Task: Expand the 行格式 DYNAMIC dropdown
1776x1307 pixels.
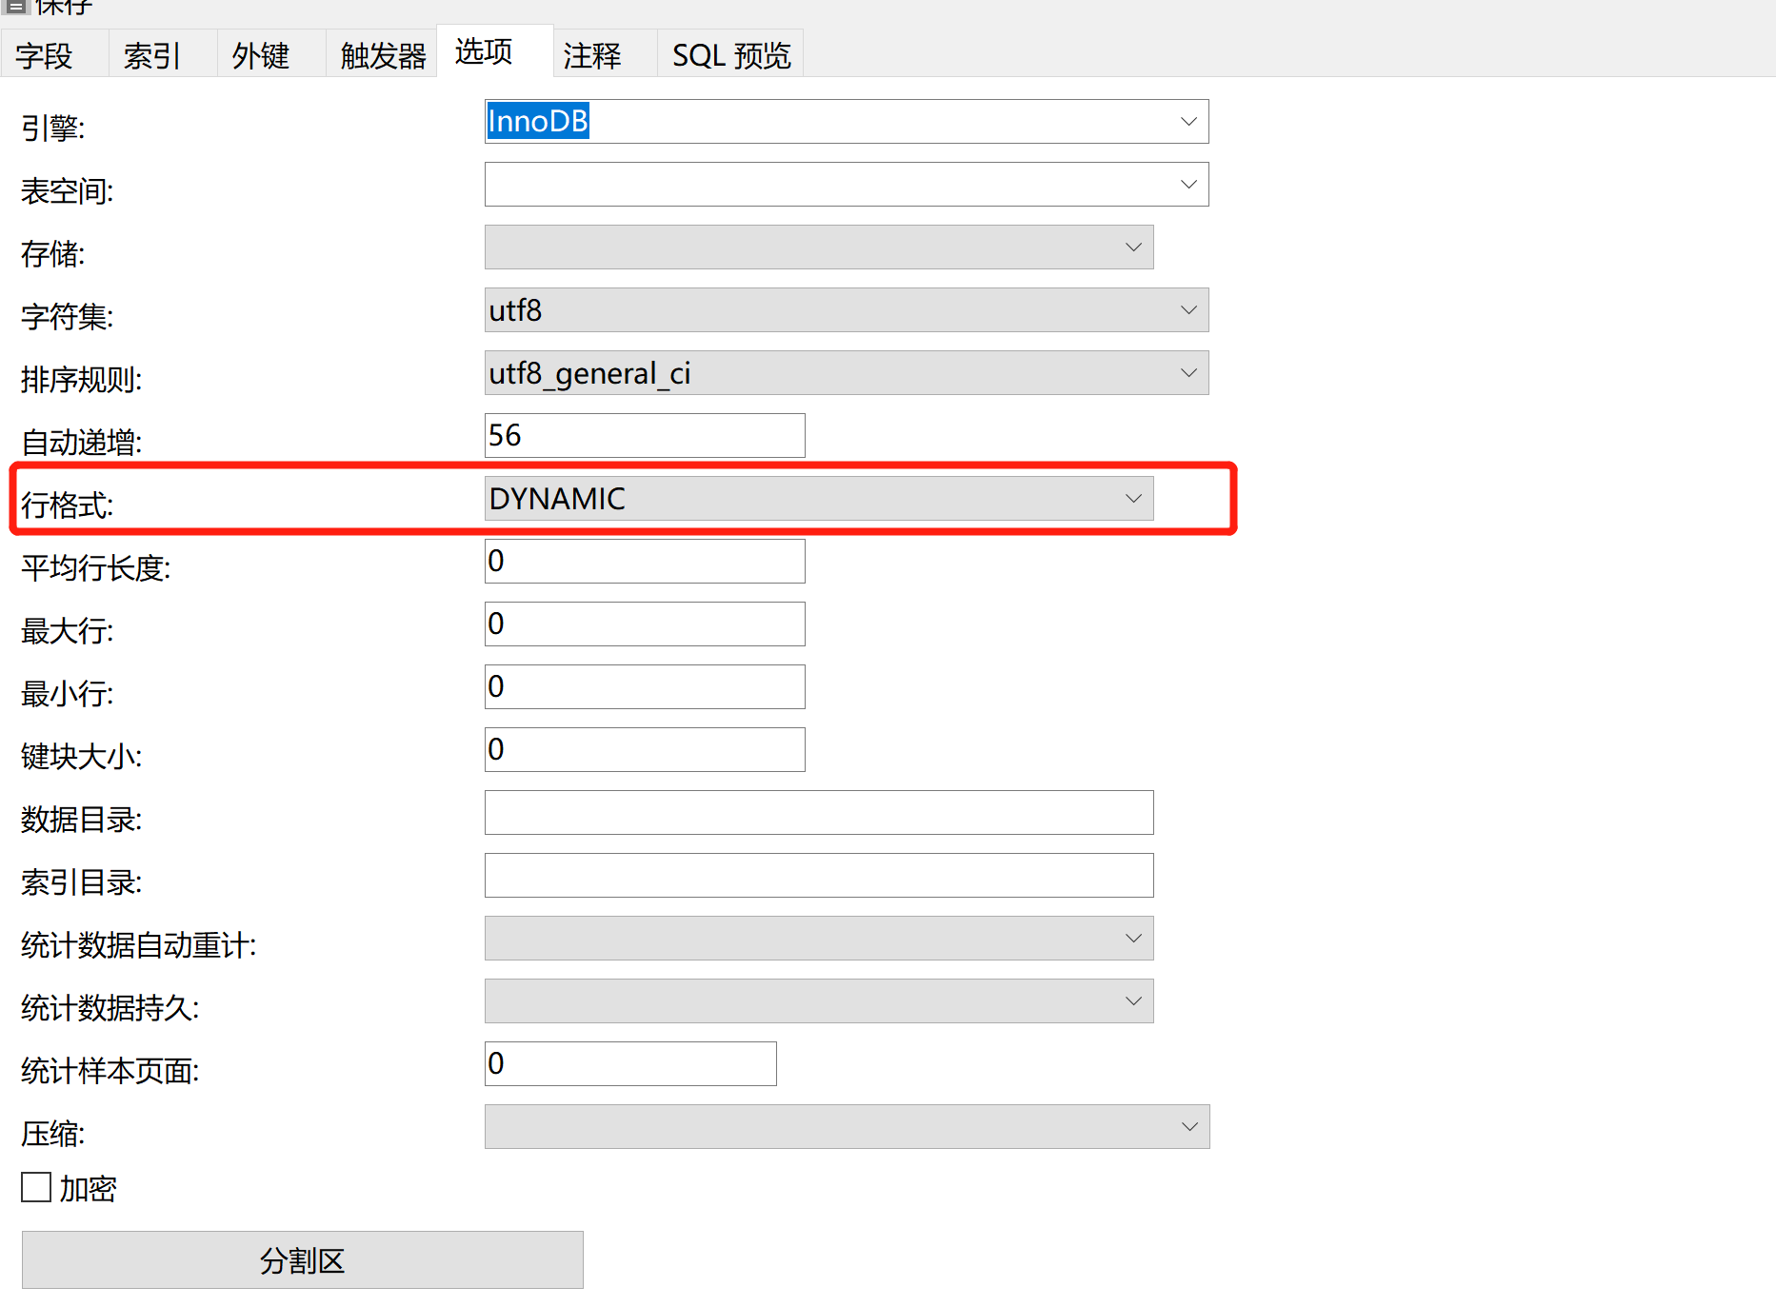Action: 819,499
